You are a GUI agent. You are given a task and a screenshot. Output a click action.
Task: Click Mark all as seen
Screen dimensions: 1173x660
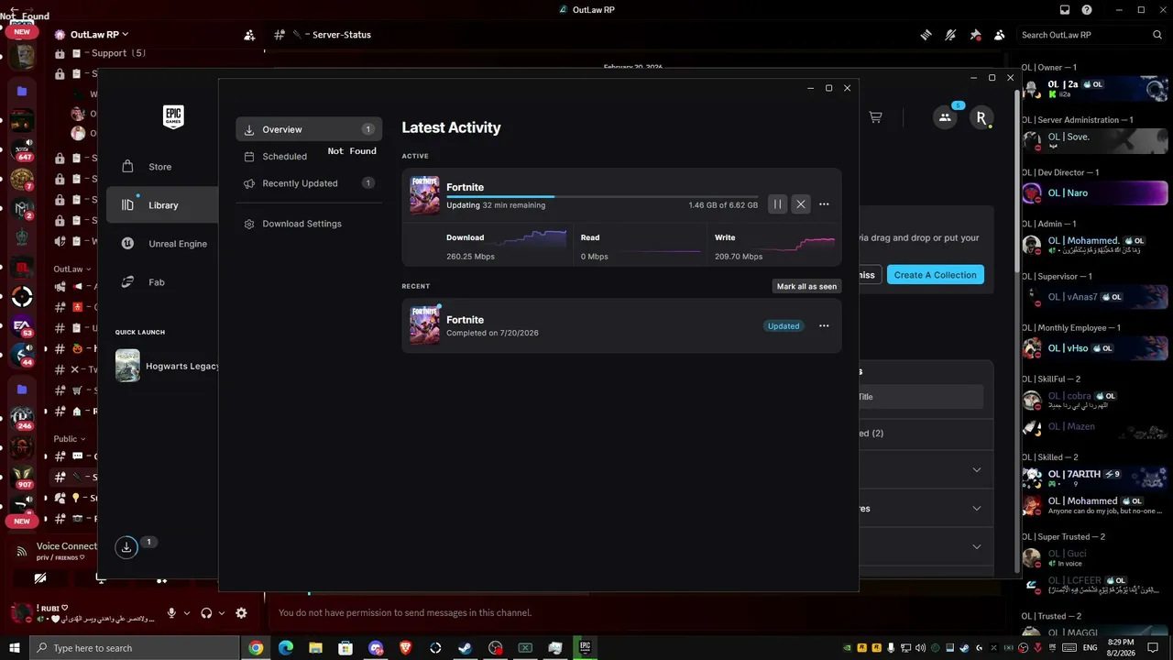click(806, 286)
